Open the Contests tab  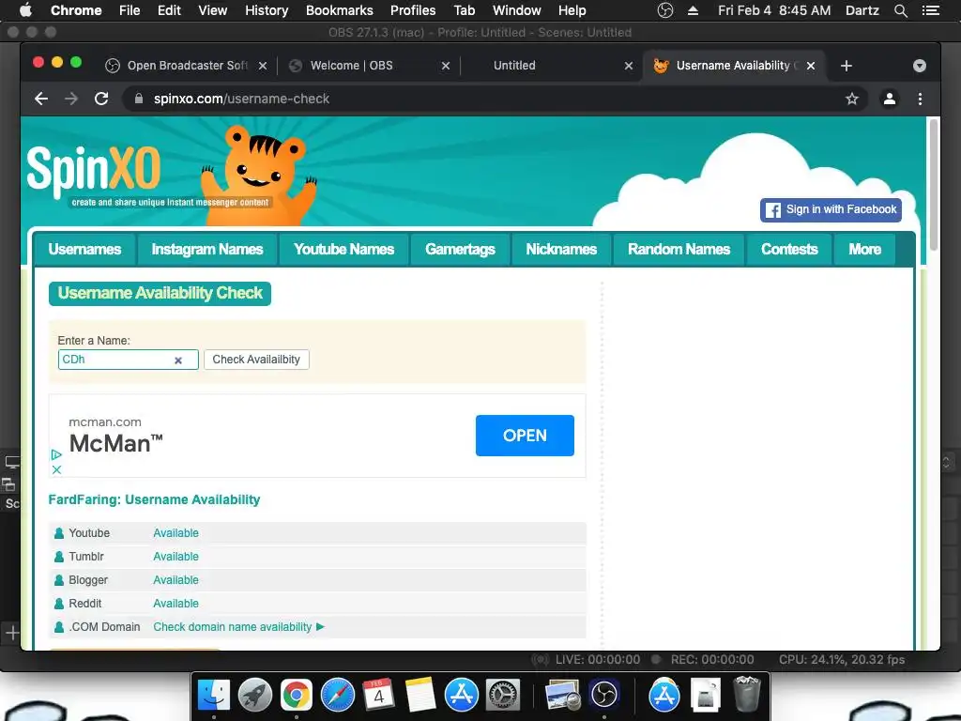[x=789, y=250]
